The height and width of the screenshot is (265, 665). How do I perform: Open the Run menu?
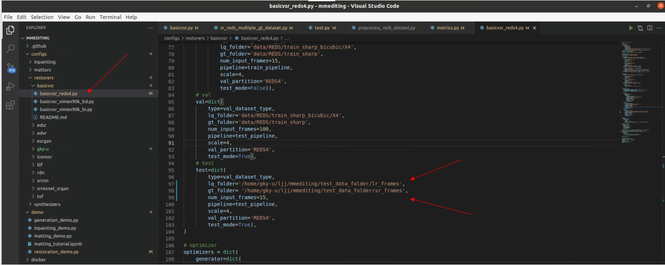click(90, 17)
